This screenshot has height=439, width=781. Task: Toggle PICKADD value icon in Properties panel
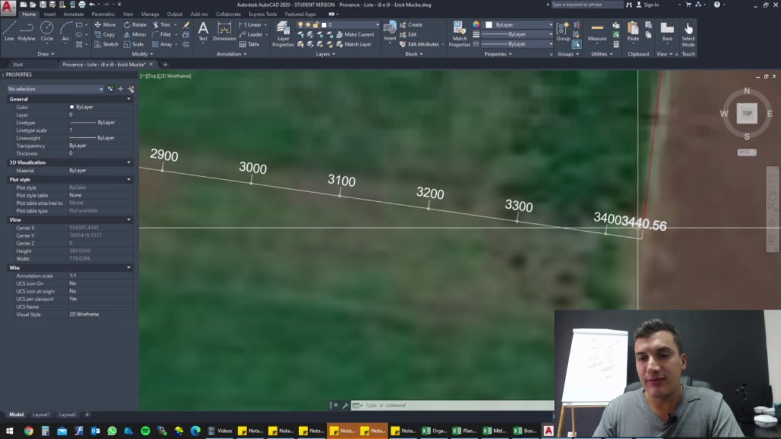click(x=110, y=89)
